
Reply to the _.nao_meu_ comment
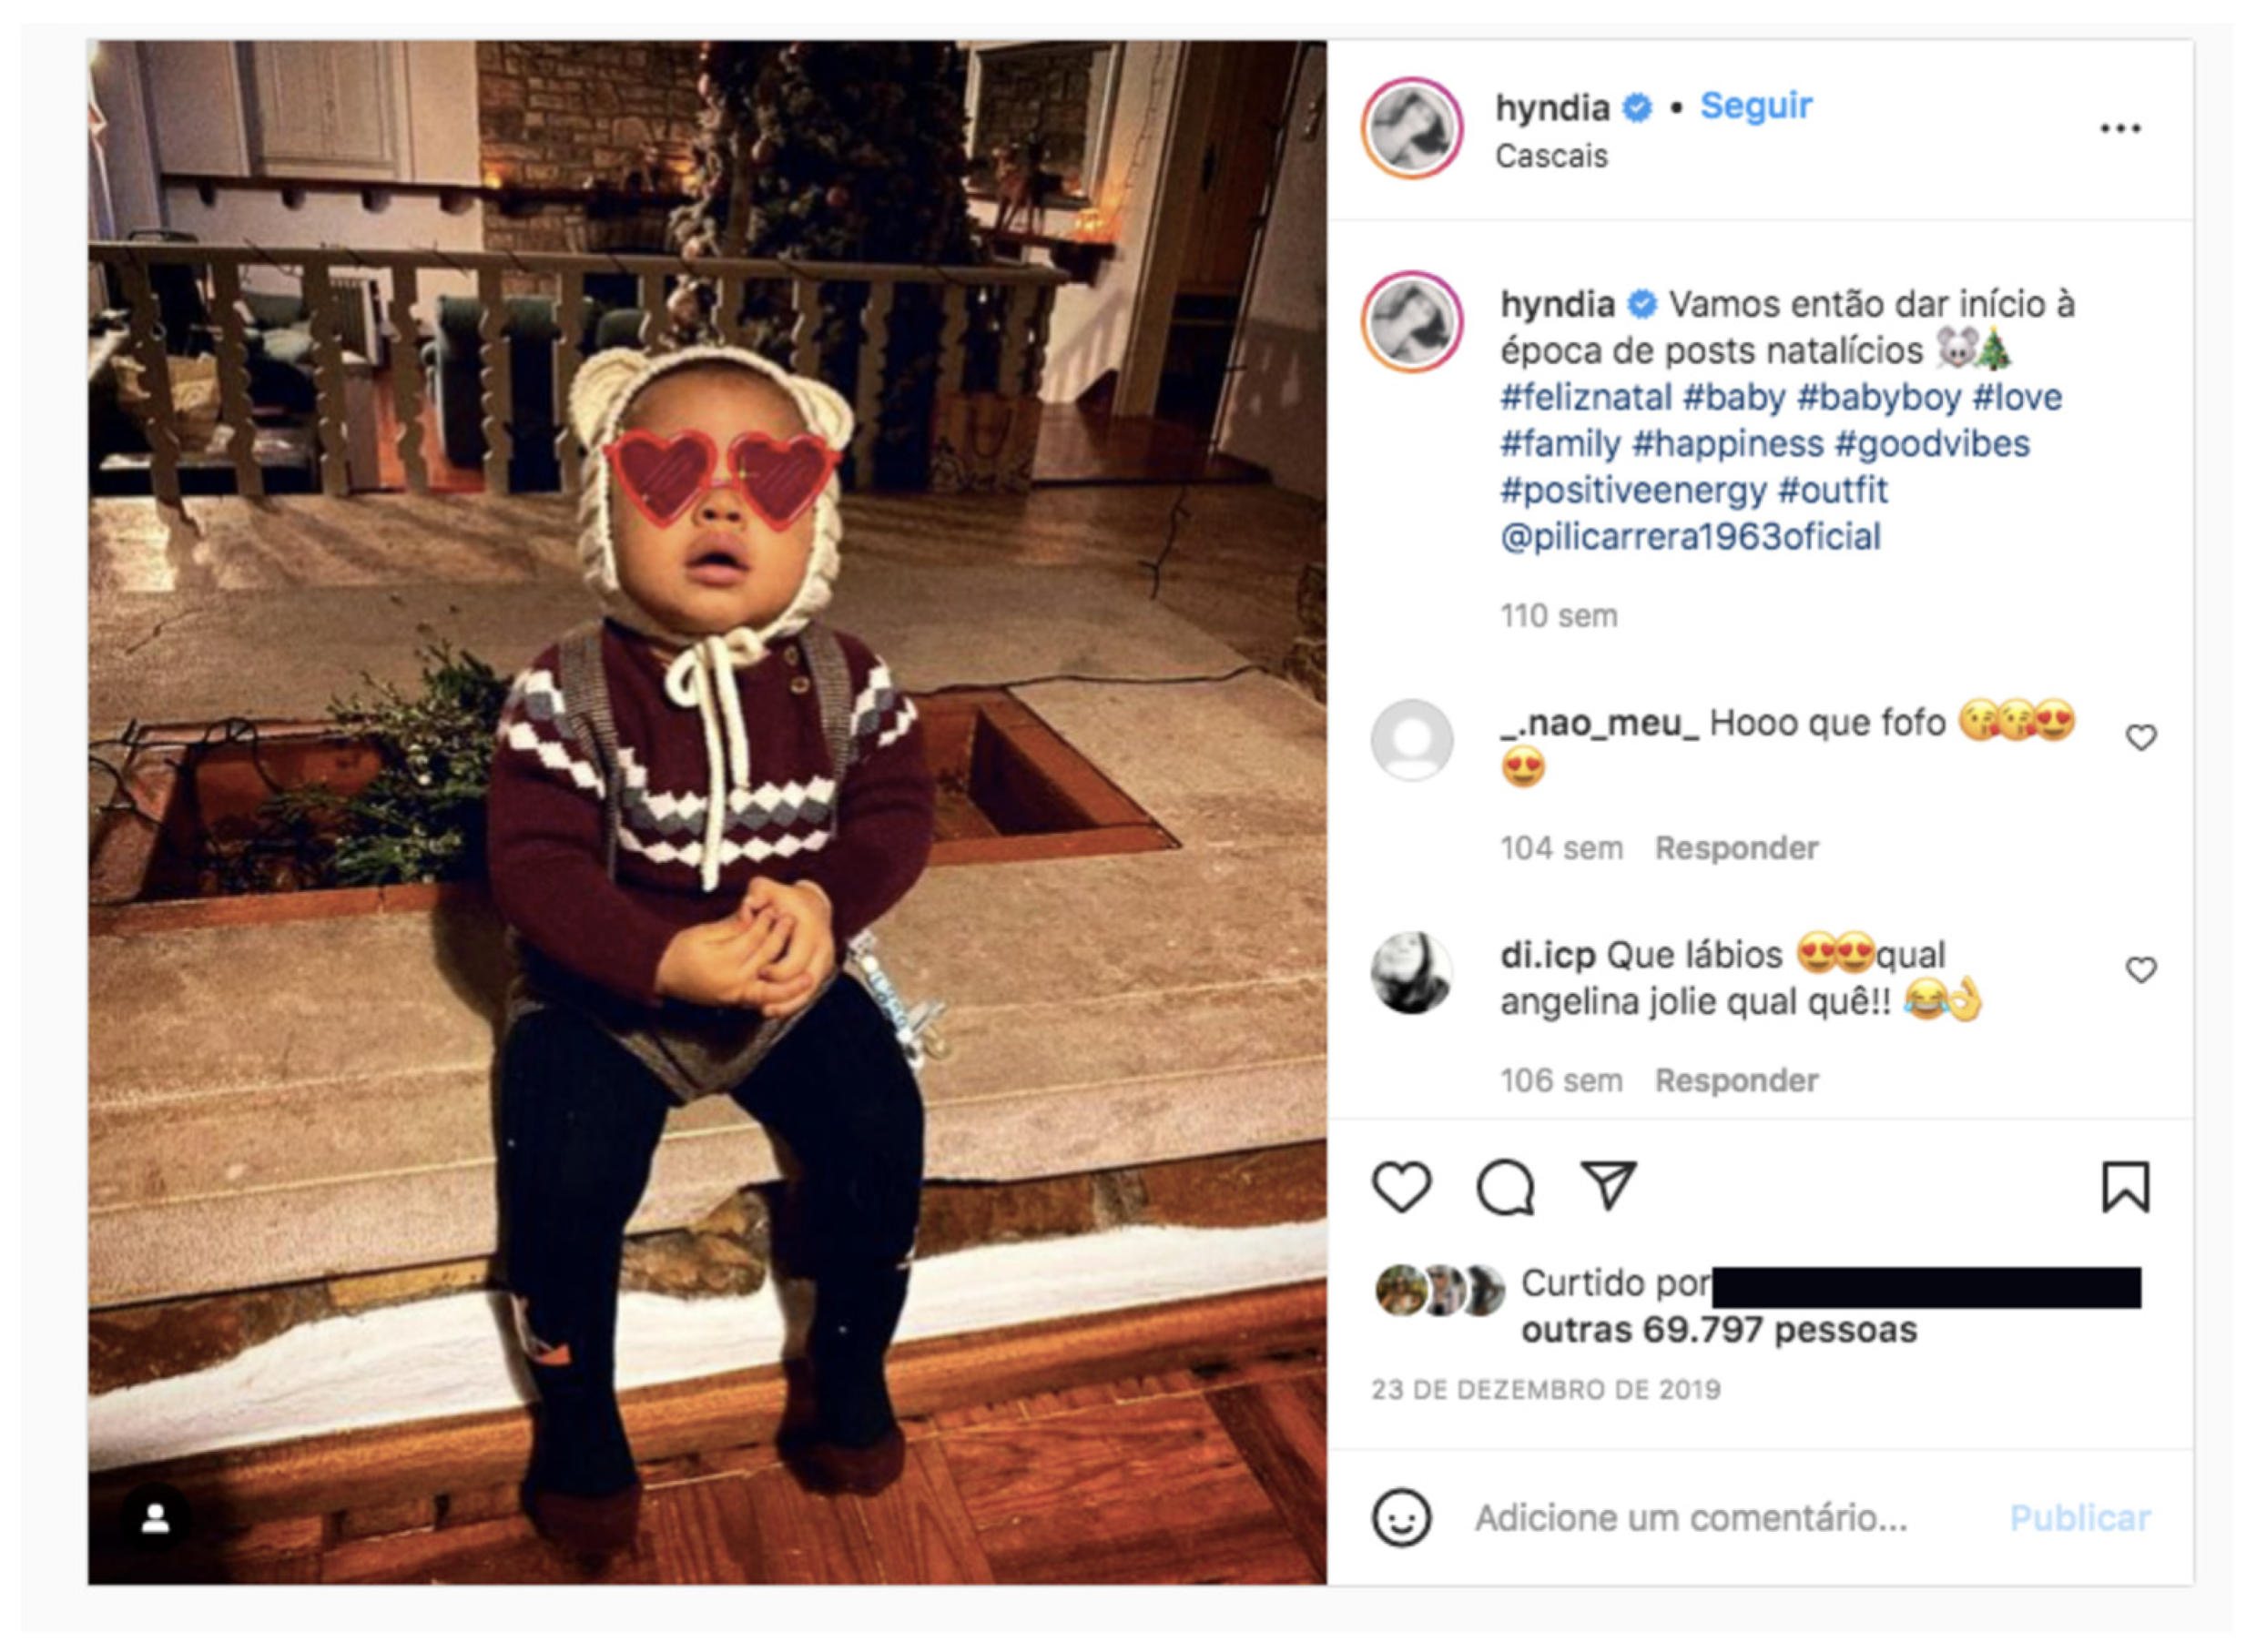[1736, 848]
